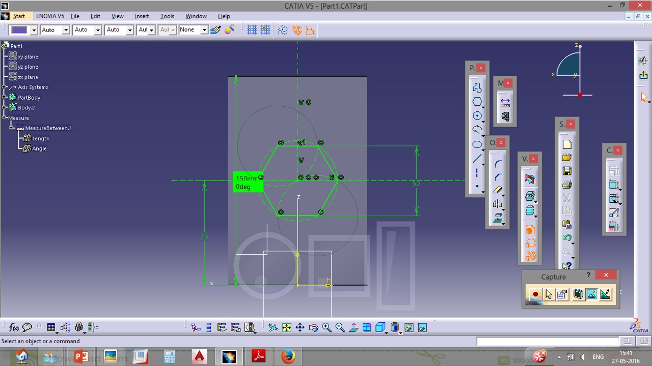Open the Window menu

[x=196, y=16]
